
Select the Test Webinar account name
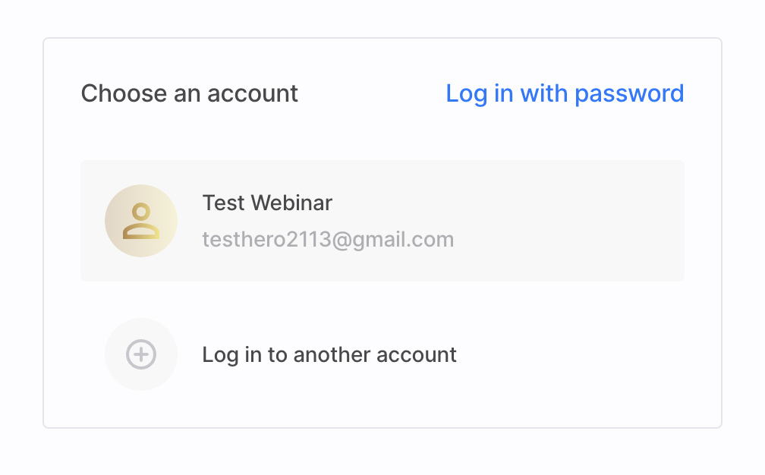pos(267,203)
